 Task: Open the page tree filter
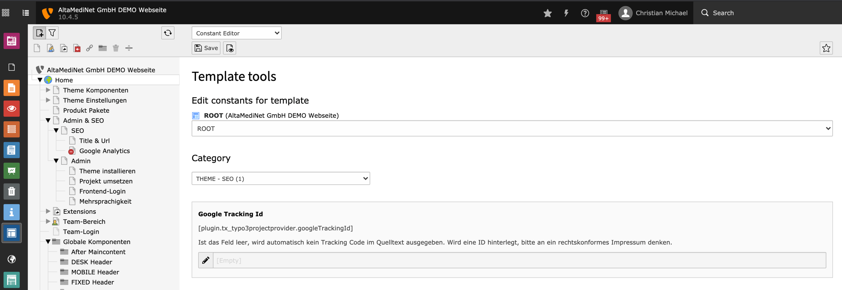[52, 33]
